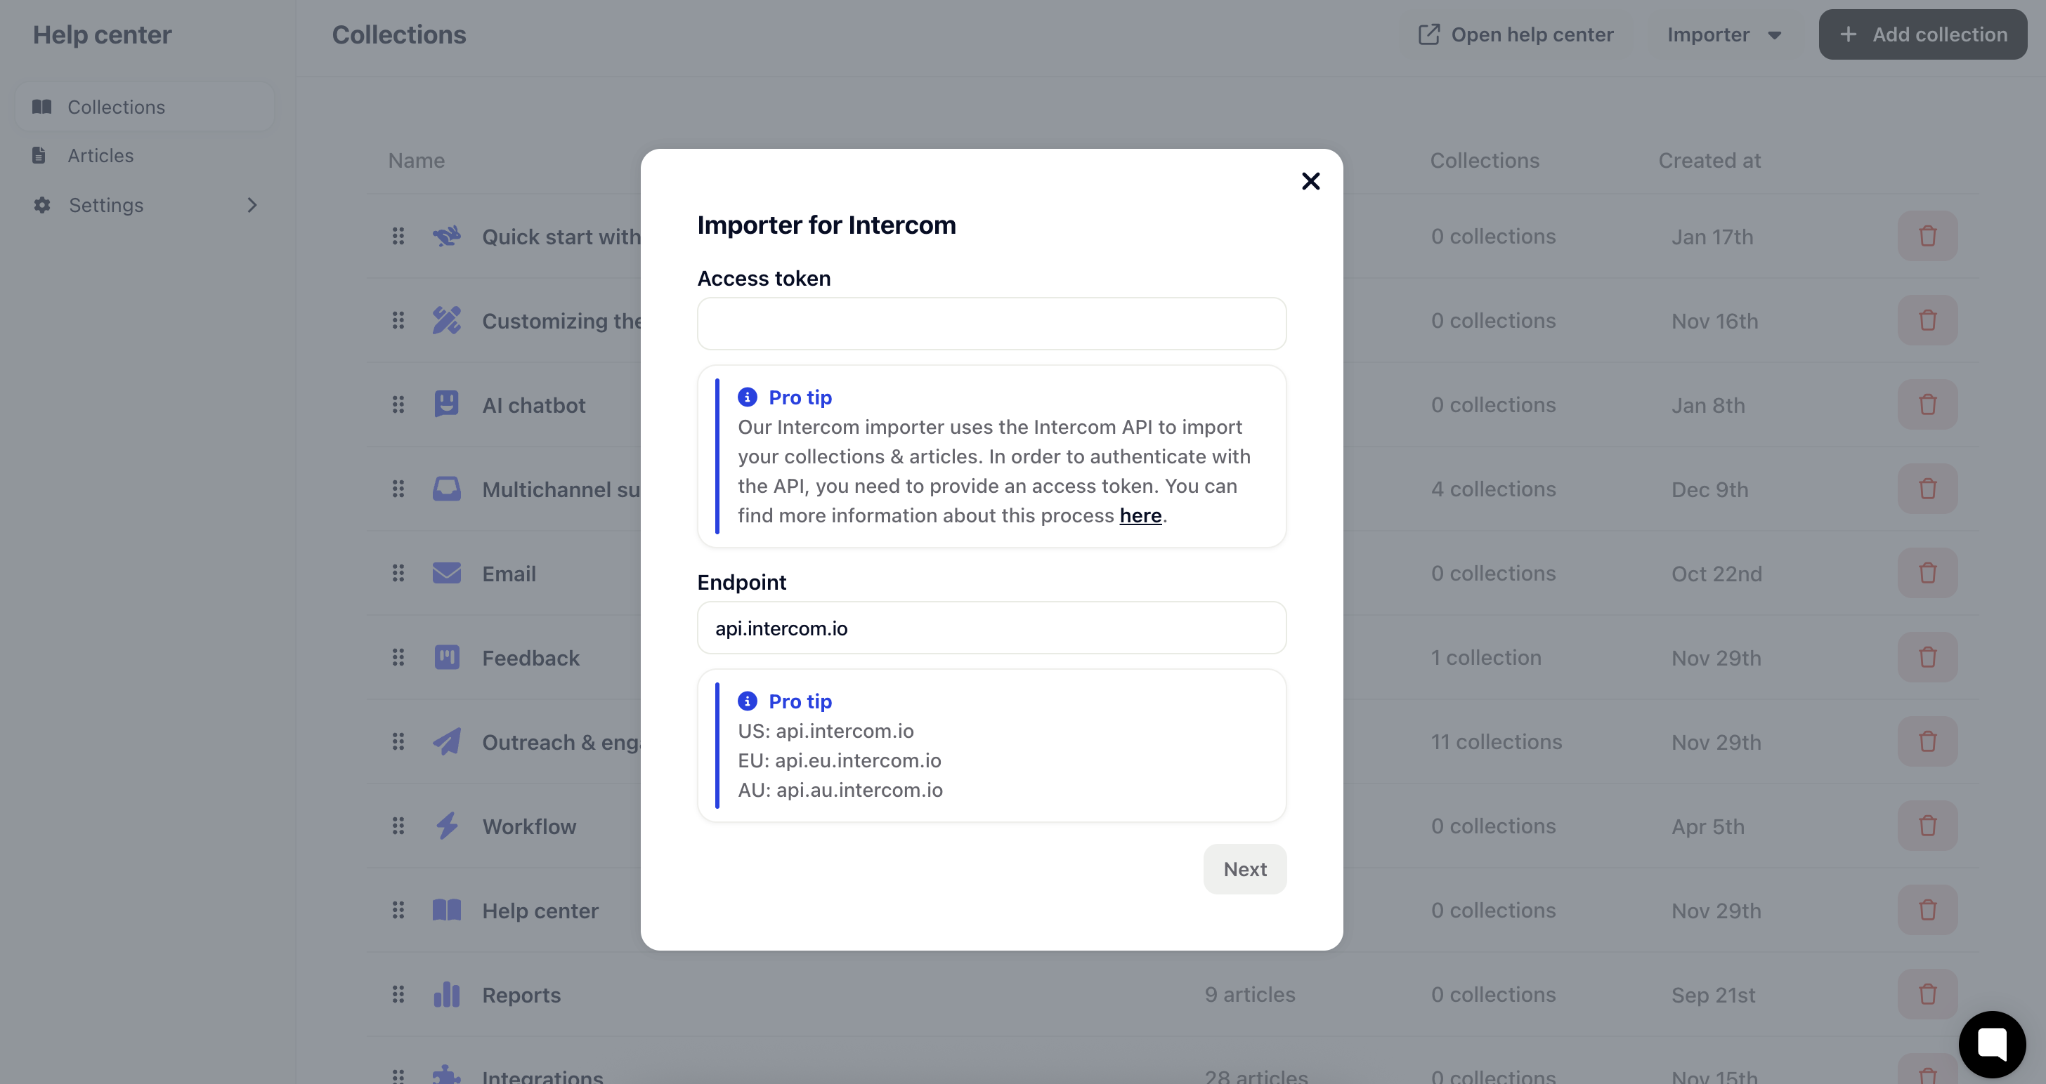Image resolution: width=2046 pixels, height=1084 pixels.
Task: Delete the AI chatbot collection
Action: [x=1928, y=404]
